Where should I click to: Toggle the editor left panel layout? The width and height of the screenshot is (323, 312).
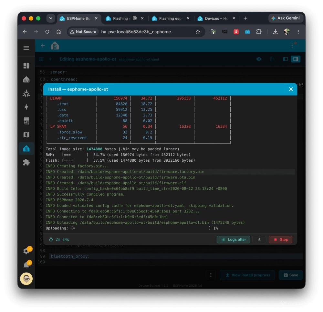click(285, 59)
